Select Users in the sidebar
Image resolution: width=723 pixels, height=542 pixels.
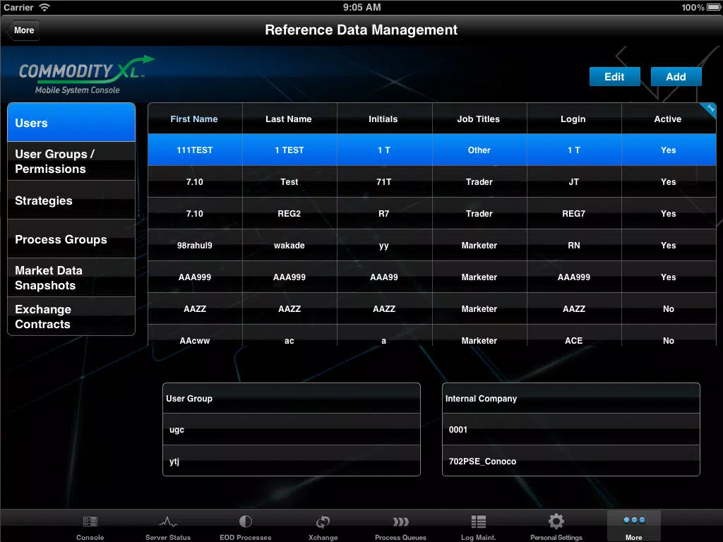71,123
